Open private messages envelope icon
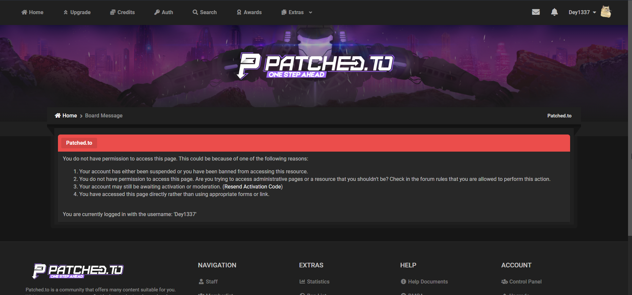This screenshot has height=295, width=632. 536,12
